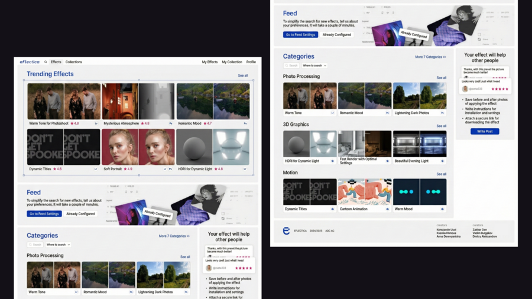Go to My Collection in the navbar
Screen dimensions: 532x299
click(x=232, y=62)
